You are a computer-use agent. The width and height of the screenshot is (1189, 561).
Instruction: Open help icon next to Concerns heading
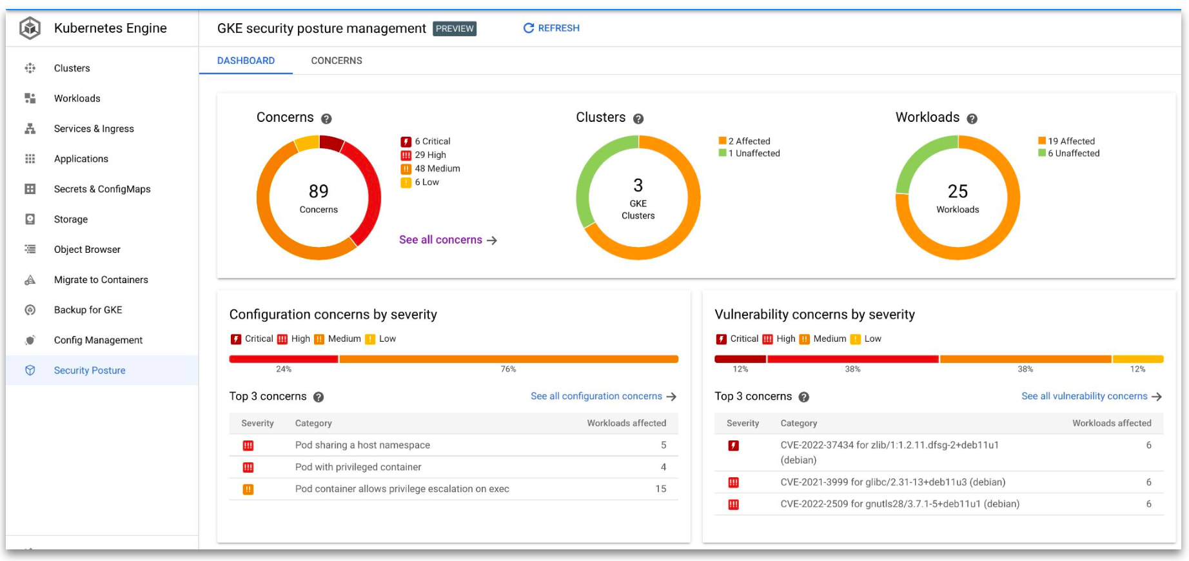(326, 119)
